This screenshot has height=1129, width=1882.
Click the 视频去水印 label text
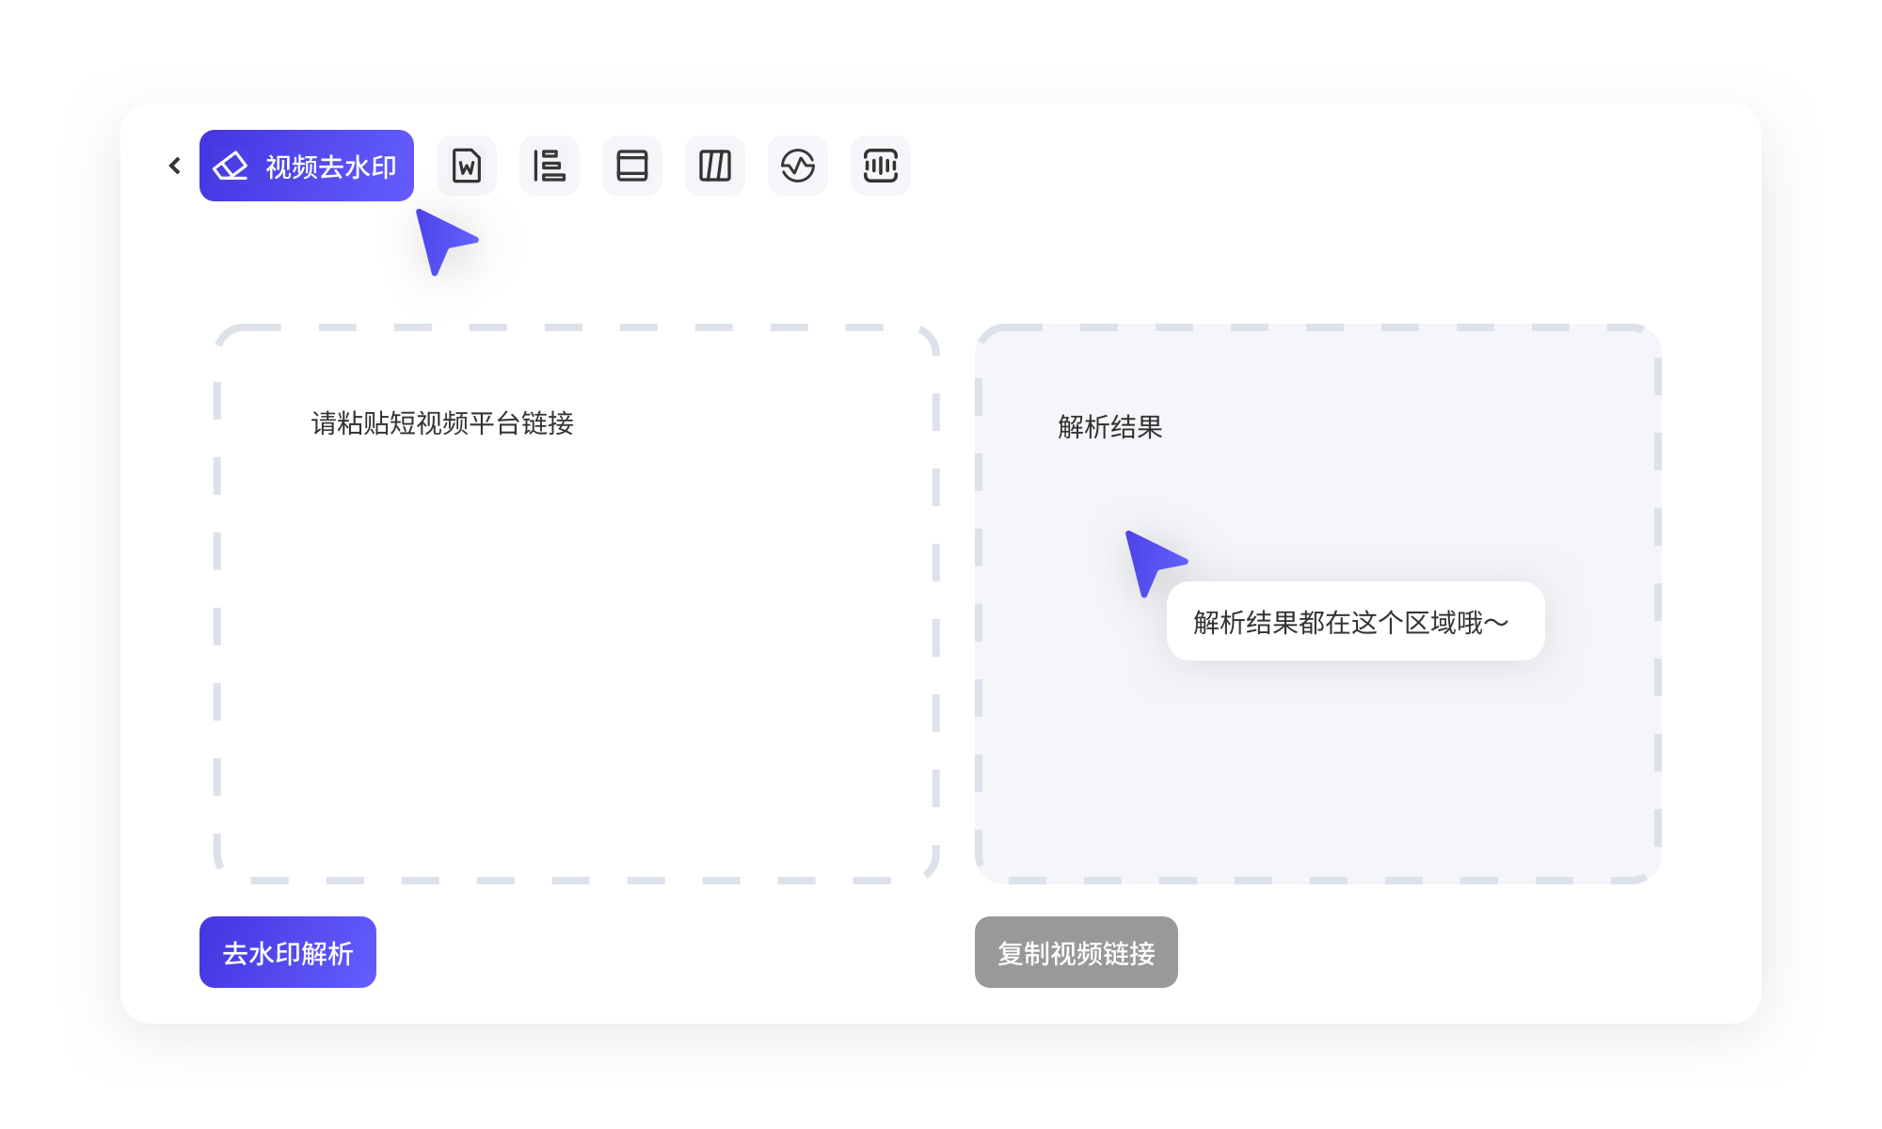[330, 167]
